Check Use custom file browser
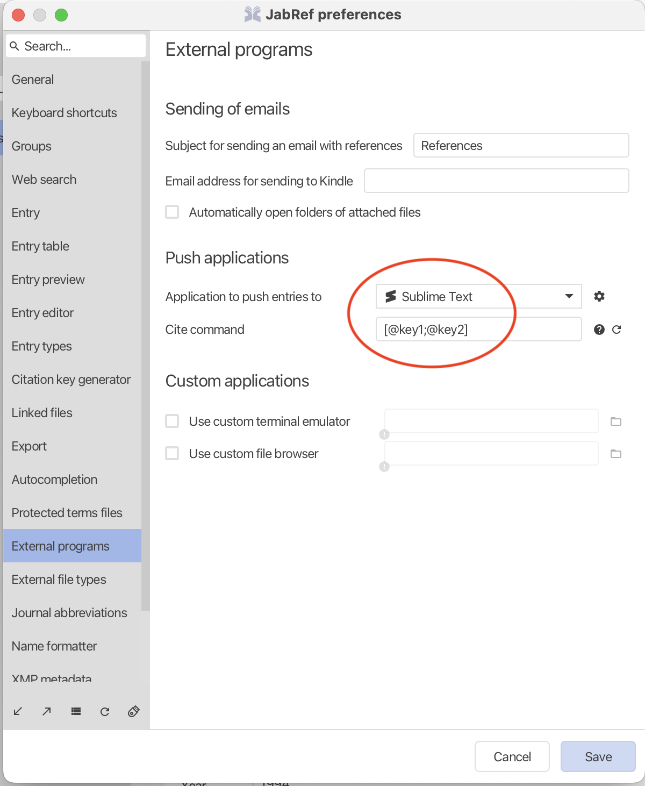The width and height of the screenshot is (645, 786). tap(172, 453)
